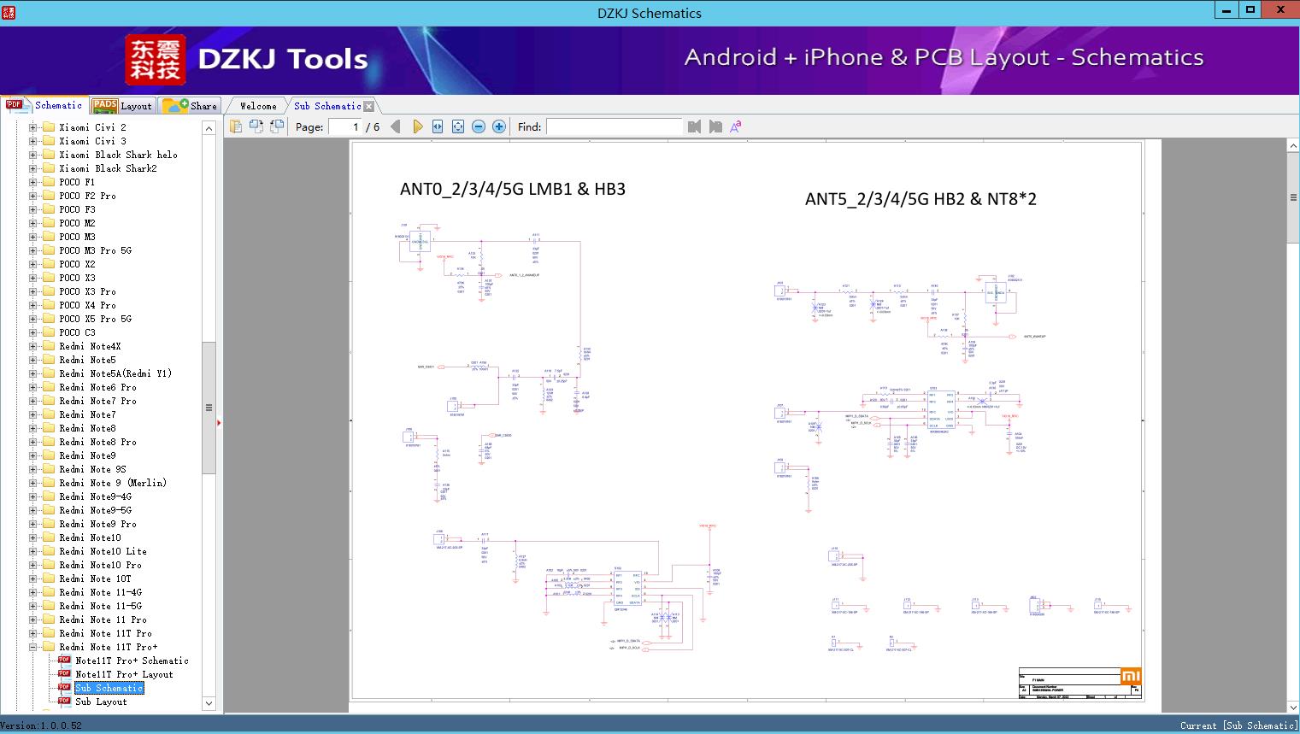Image resolution: width=1300 pixels, height=734 pixels.
Task: Open the Schematic panel tab
Action: point(44,105)
